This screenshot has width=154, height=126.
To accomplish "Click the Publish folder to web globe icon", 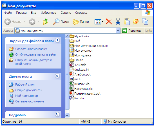I will 11,55.
